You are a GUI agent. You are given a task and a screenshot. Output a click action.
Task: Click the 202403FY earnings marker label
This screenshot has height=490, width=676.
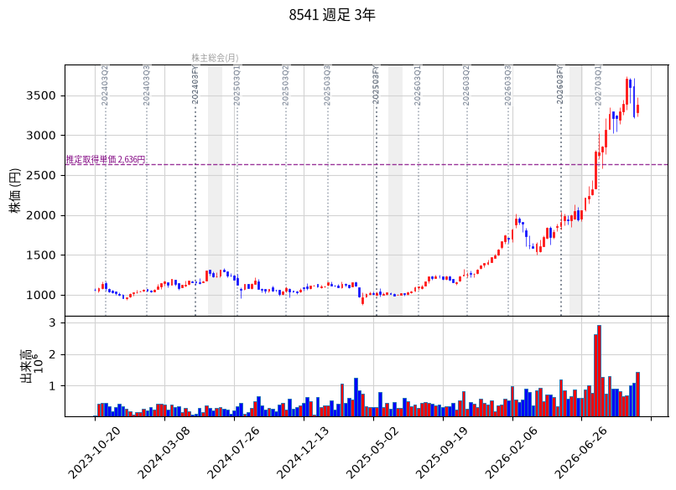click(195, 85)
